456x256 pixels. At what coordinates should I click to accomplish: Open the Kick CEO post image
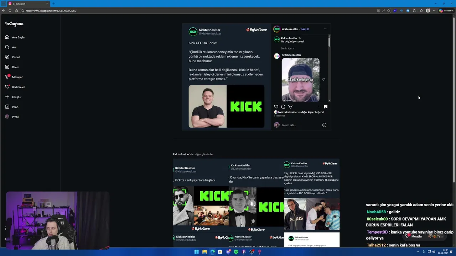point(227,77)
